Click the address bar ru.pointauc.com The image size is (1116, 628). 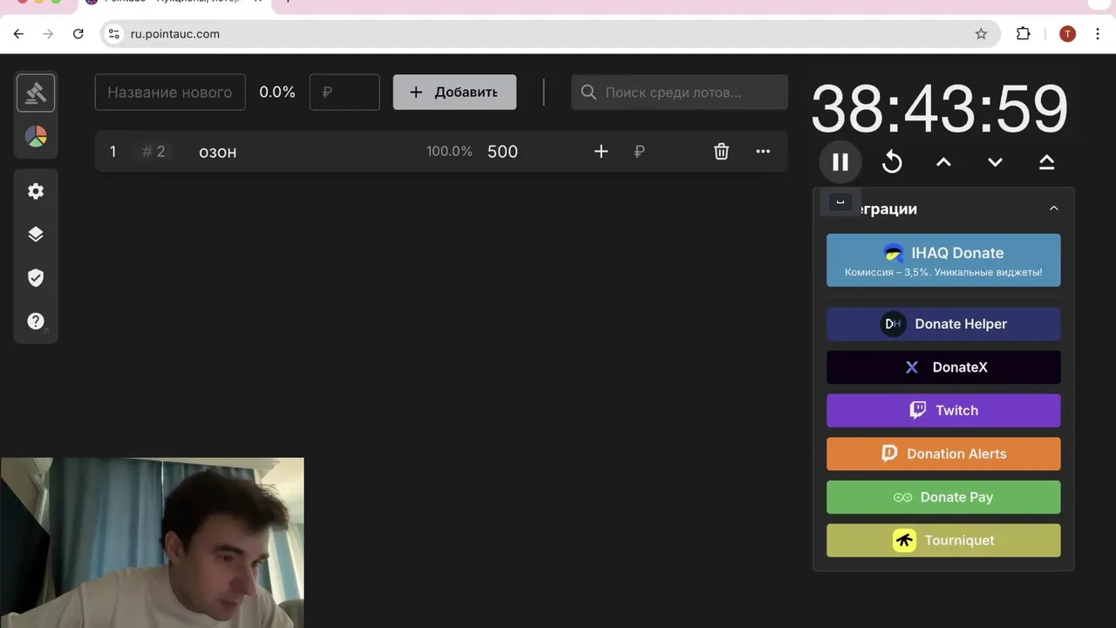549,34
